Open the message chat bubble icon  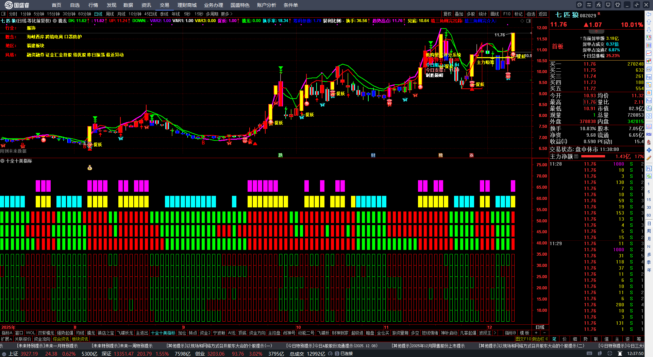(580, 5)
